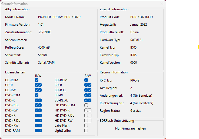Toggle the HD DVD-R read checkbox
This screenshot has height=139, width=199.
[x=86, y=110]
